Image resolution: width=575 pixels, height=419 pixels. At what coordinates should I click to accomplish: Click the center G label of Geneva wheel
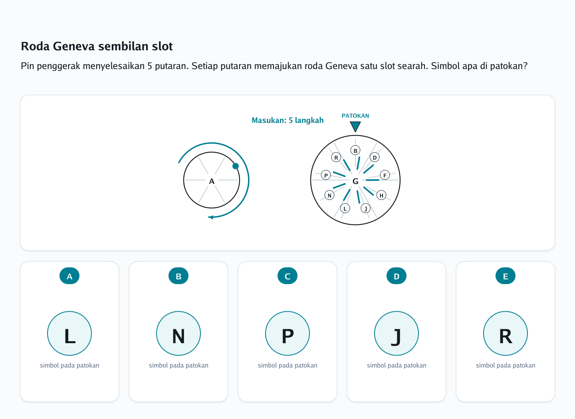click(x=355, y=181)
